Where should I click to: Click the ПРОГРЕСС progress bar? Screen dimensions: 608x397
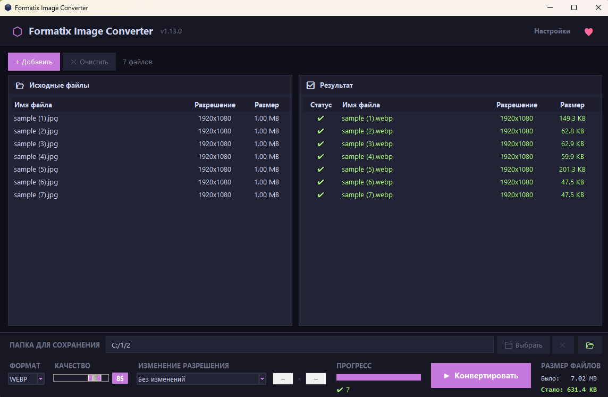coord(378,377)
